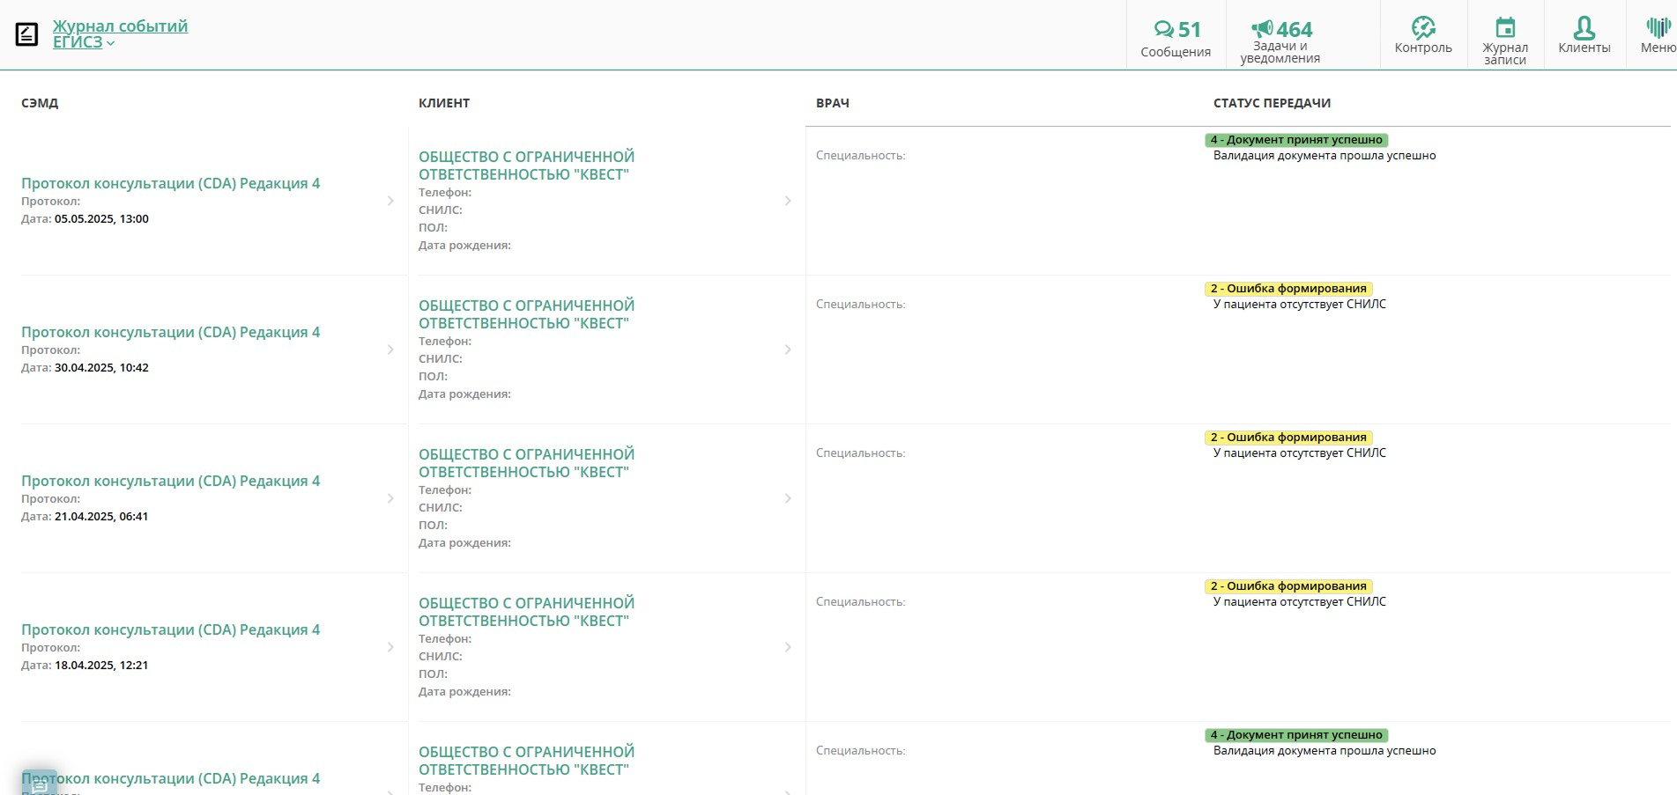This screenshot has width=1677, height=795.
Task: Open Протокол консультации dated 21.04.2025, 06:41
Action: tap(171, 481)
